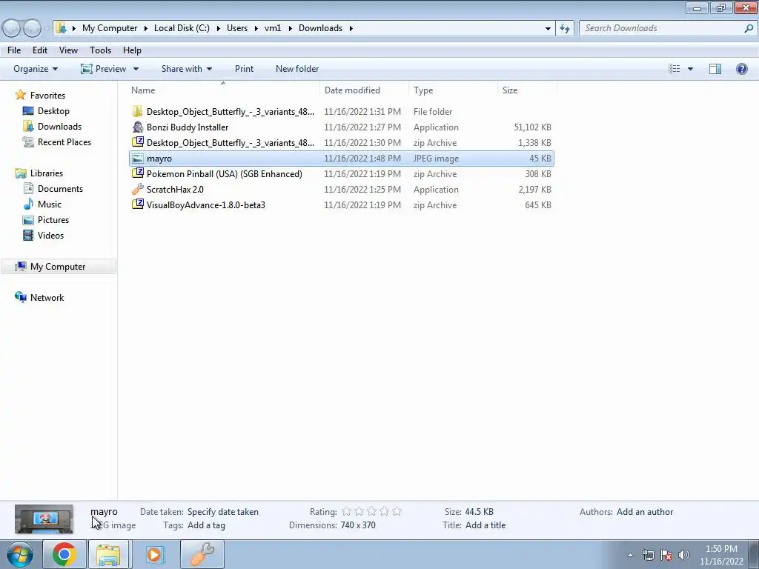Open Windows Explorer taskbar icon
The height and width of the screenshot is (569, 759).
[108, 554]
